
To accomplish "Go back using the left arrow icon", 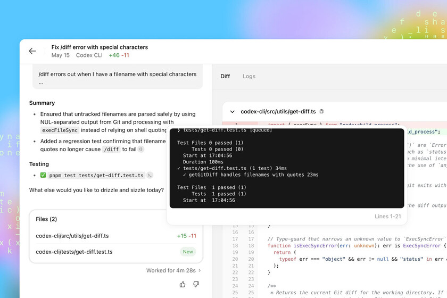I will pyautogui.click(x=32, y=51).
